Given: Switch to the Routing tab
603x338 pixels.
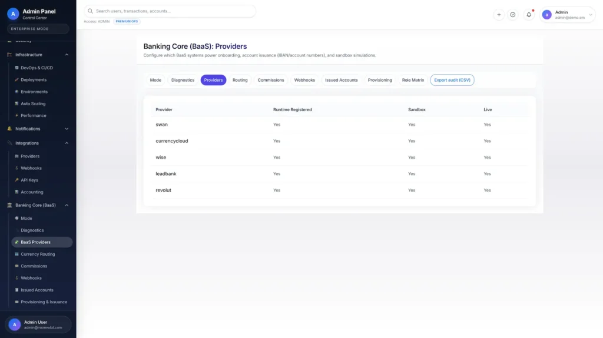Looking at the screenshot, I should [x=240, y=80].
